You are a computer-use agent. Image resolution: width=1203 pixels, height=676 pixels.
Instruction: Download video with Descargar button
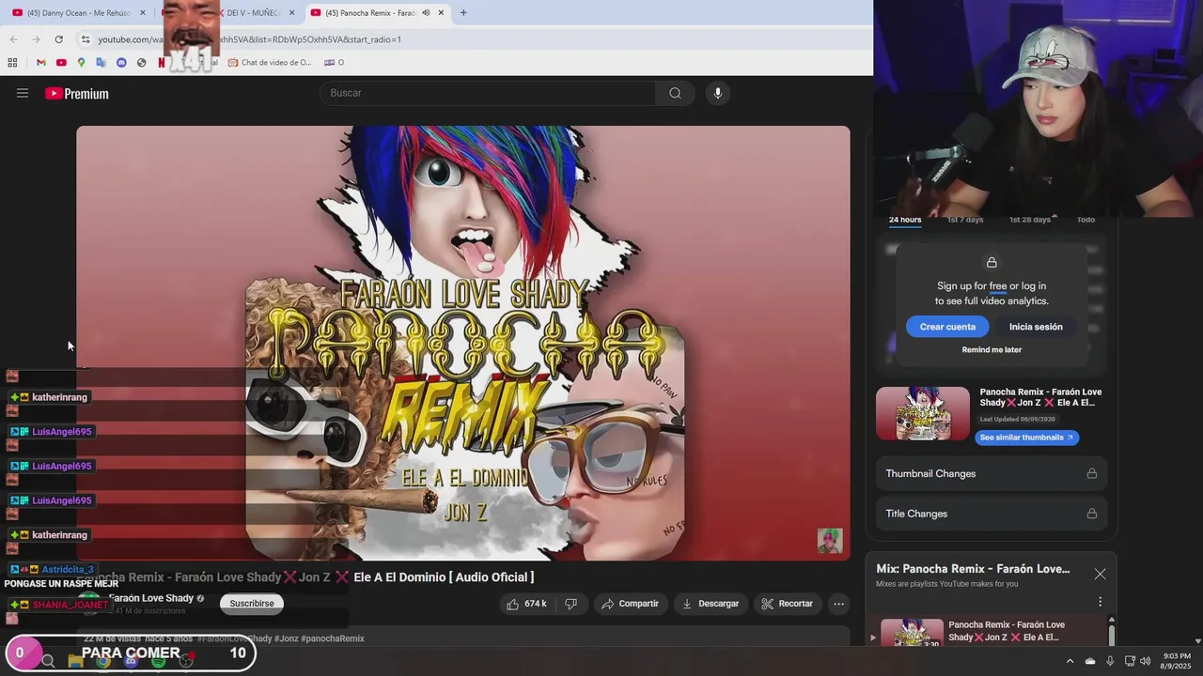pyautogui.click(x=711, y=604)
